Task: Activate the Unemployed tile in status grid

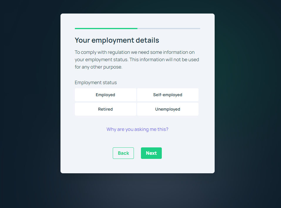Action: (x=168, y=109)
